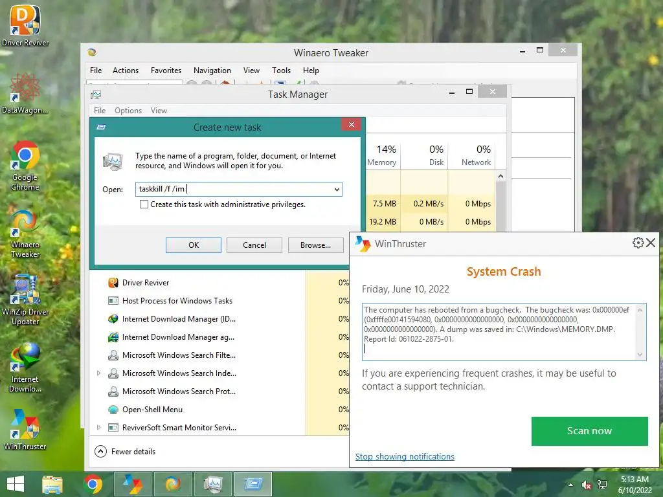Viewport: 663px width, 497px height.
Task: Confirm new task with OK
Action: click(x=193, y=245)
